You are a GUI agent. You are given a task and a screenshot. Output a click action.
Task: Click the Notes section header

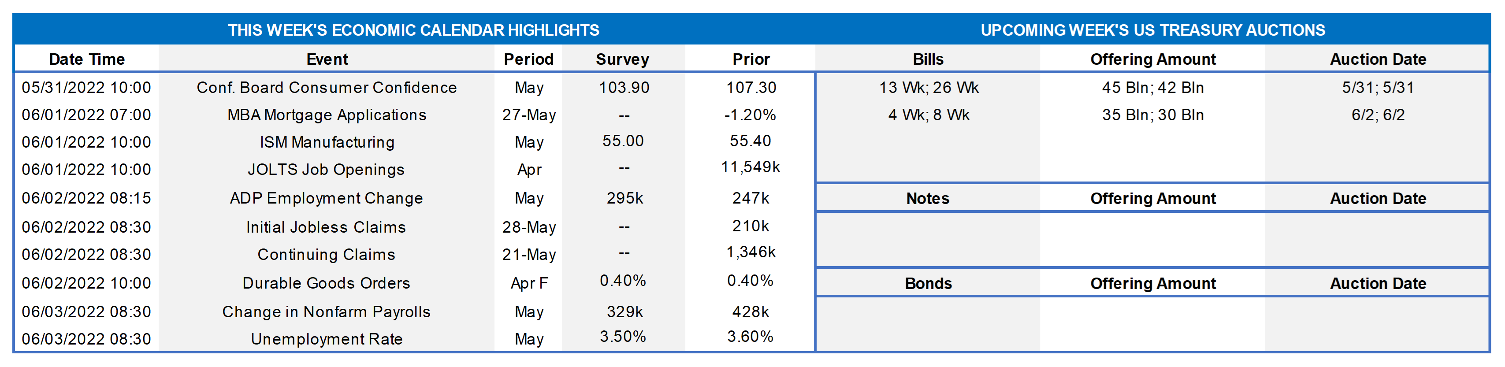[928, 198]
